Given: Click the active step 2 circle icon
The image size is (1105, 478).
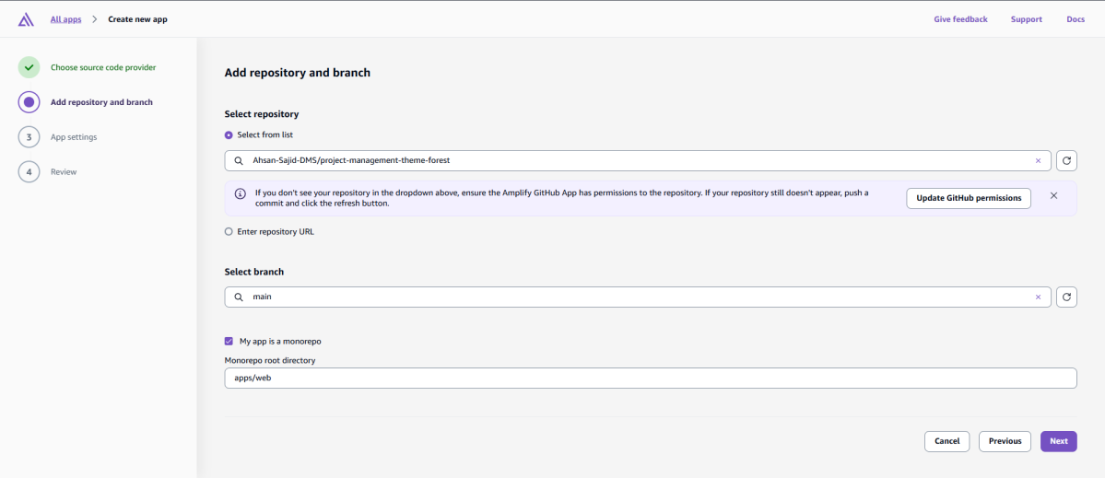Looking at the screenshot, I should click(29, 102).
